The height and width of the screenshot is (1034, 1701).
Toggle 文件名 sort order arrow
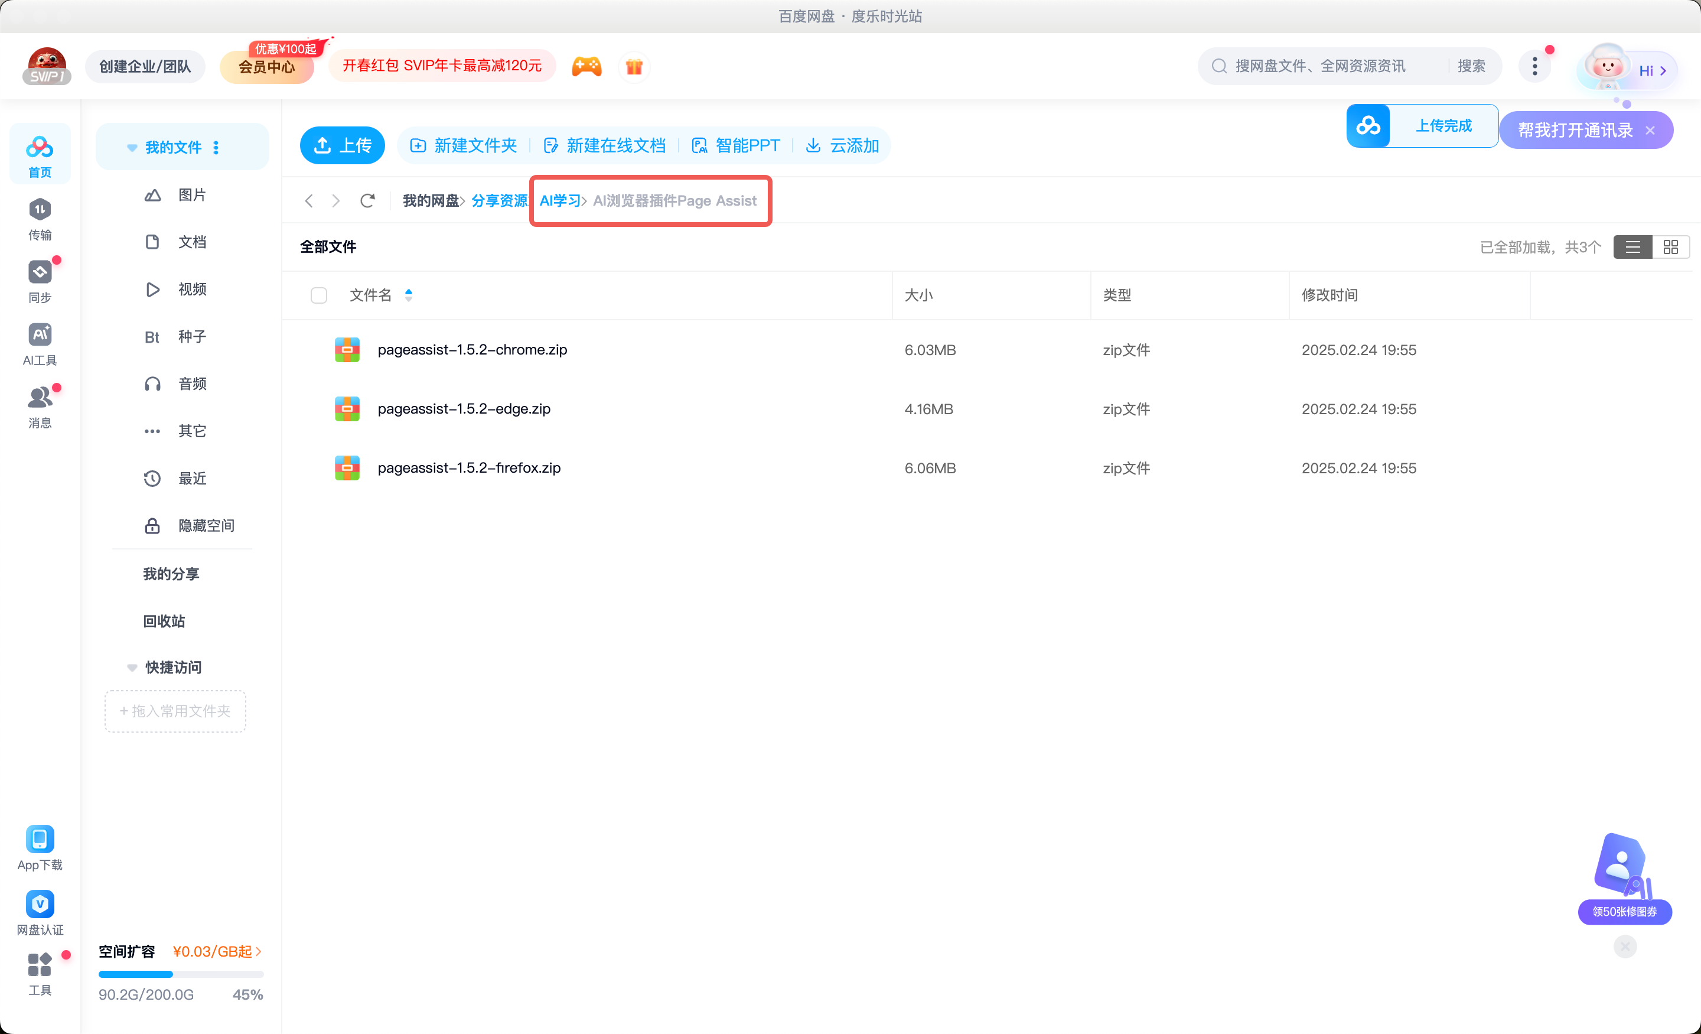click(x=409, y=295)
